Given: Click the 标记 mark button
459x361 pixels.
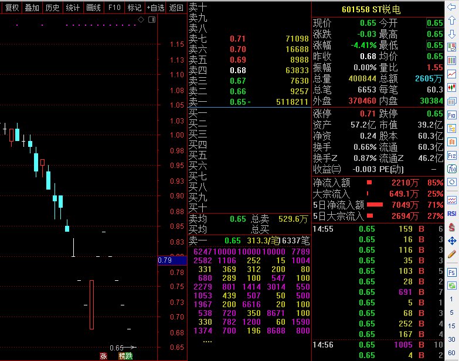Looking at the screenshot, I should pos(135,8).
